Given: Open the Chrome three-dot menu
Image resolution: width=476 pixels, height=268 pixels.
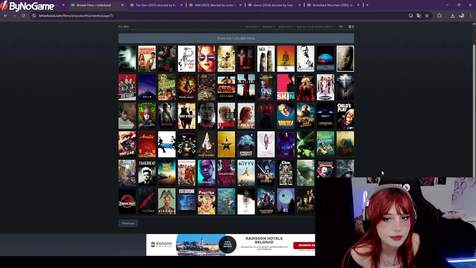Looking at the screenshot, I should (470, 16).
